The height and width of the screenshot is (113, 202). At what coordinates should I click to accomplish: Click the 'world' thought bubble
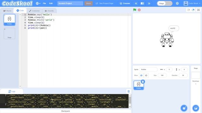pos(174,28)
